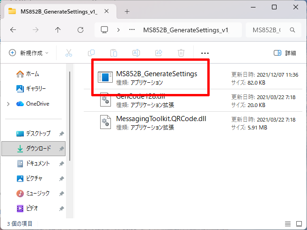This screenshot has height=230, width=307.
Task: Expand the OneDrive tree node
Action: [x=8, y=104]
